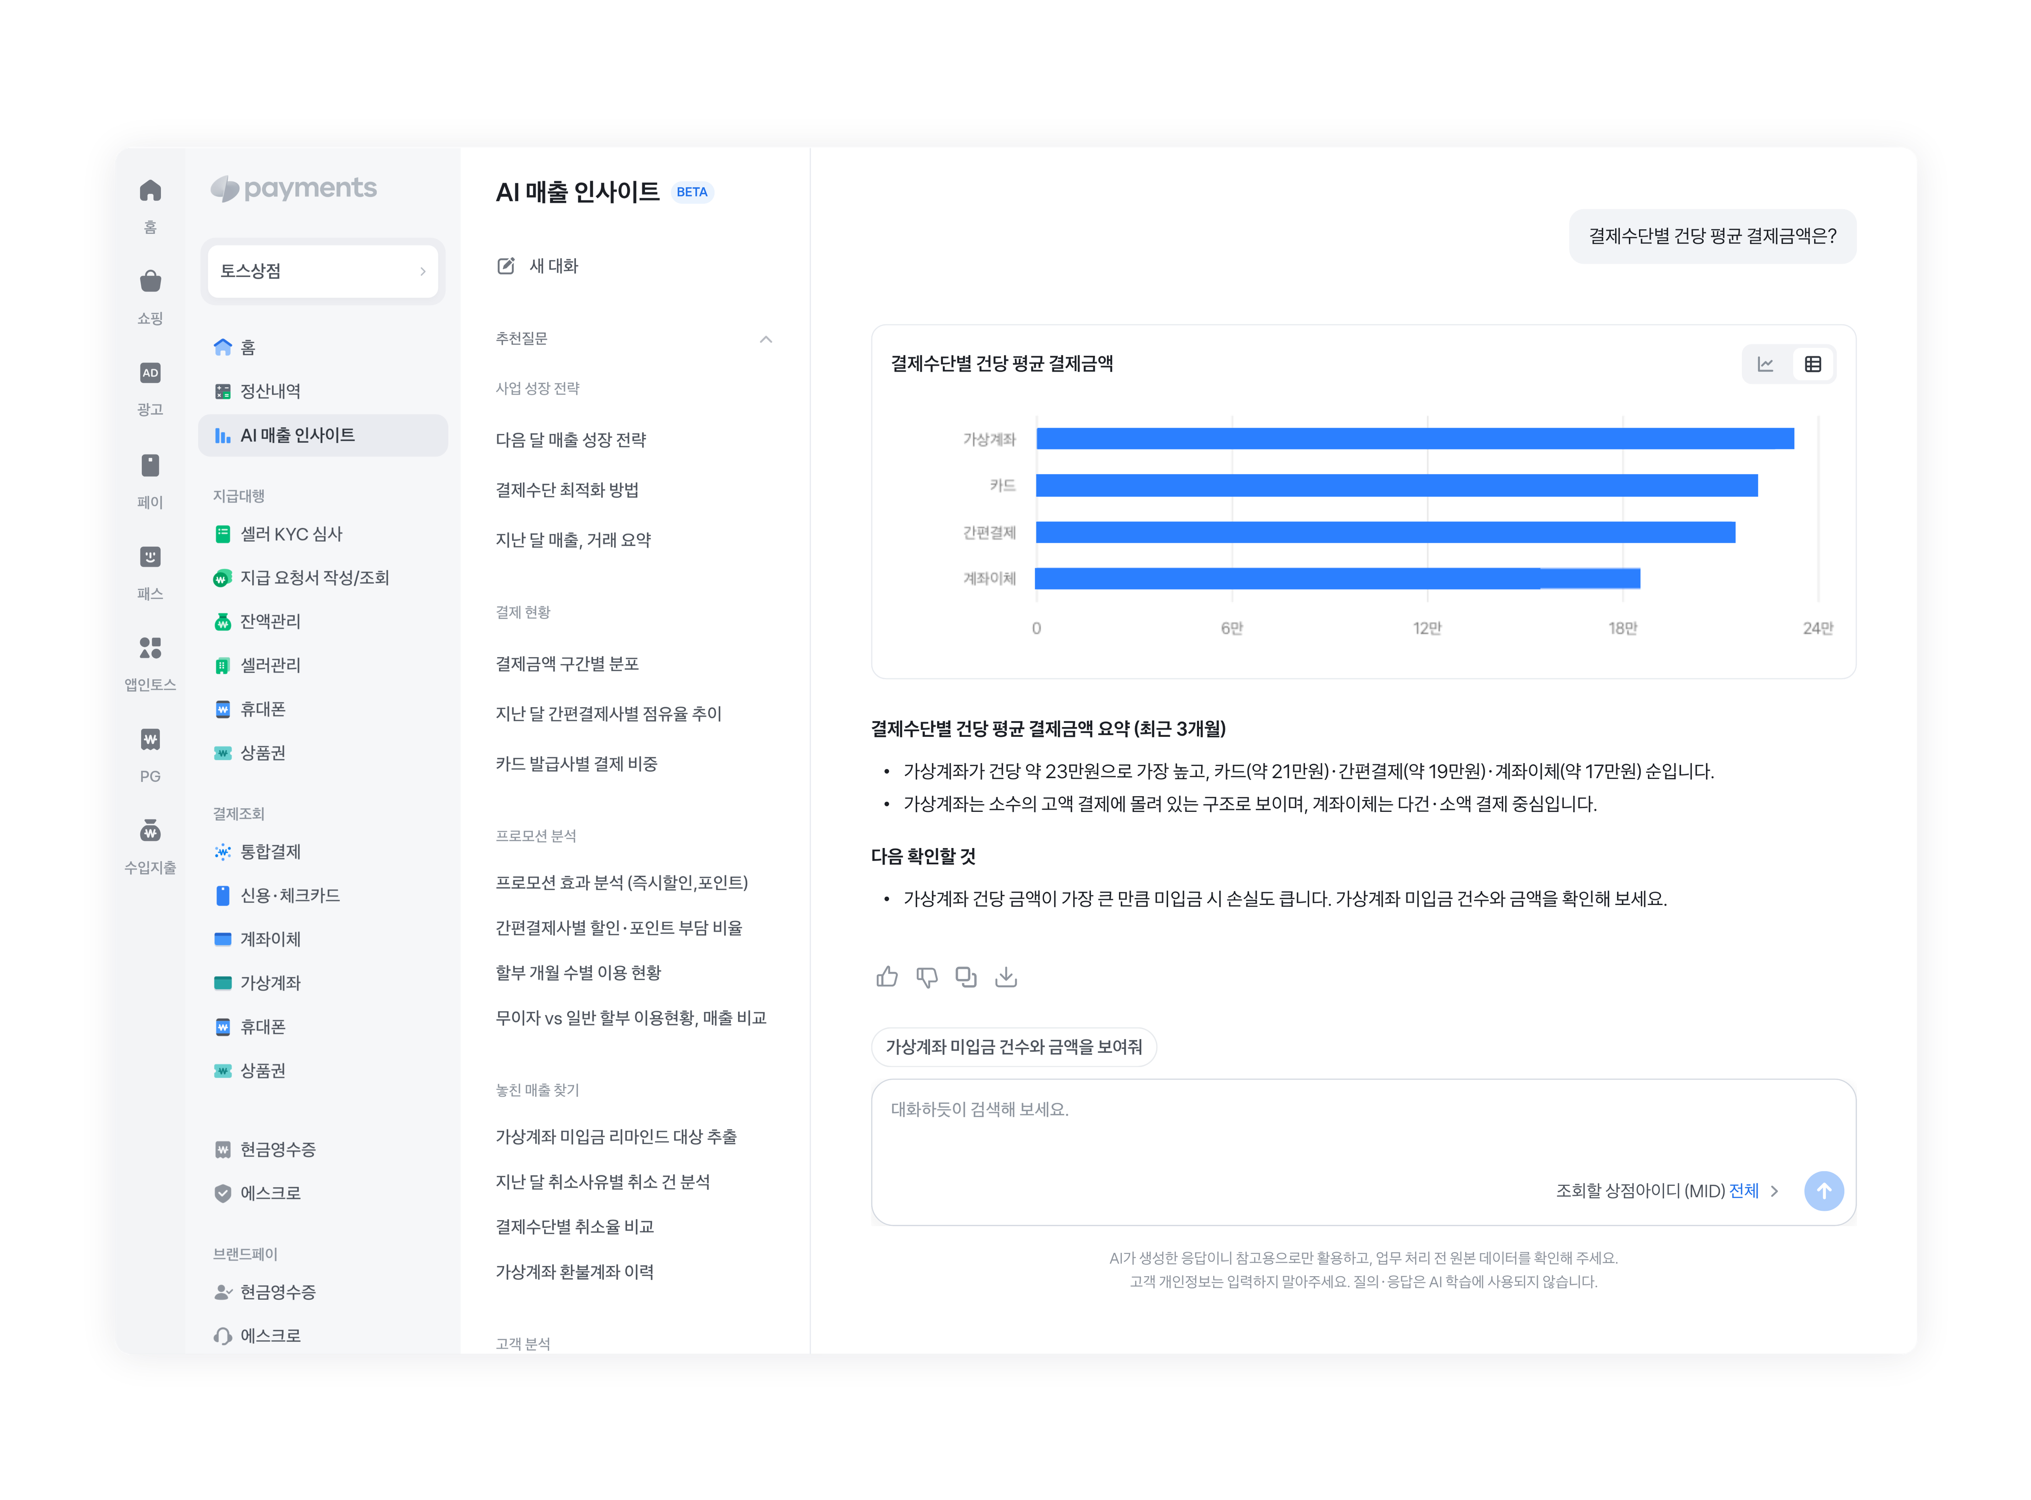Select question 가상계좌 환불계좌 이력
This screenshot has height=1500, width=2031.
[x=575, y=1272]
